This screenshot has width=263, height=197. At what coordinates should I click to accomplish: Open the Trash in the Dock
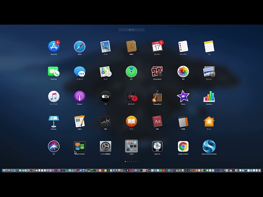tap(259, 170)
